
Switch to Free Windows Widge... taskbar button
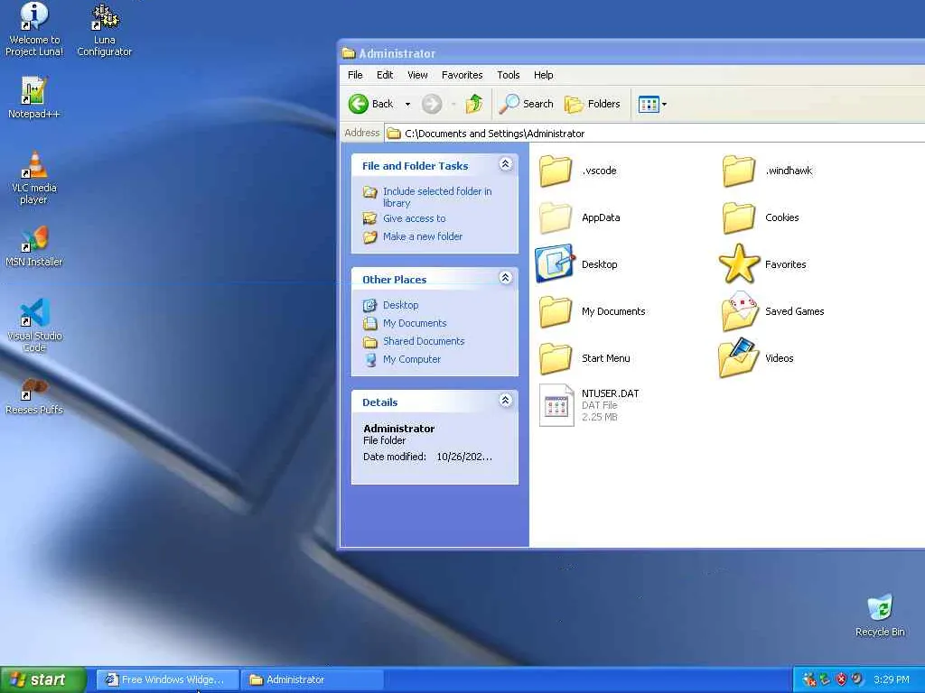[167, 679]
